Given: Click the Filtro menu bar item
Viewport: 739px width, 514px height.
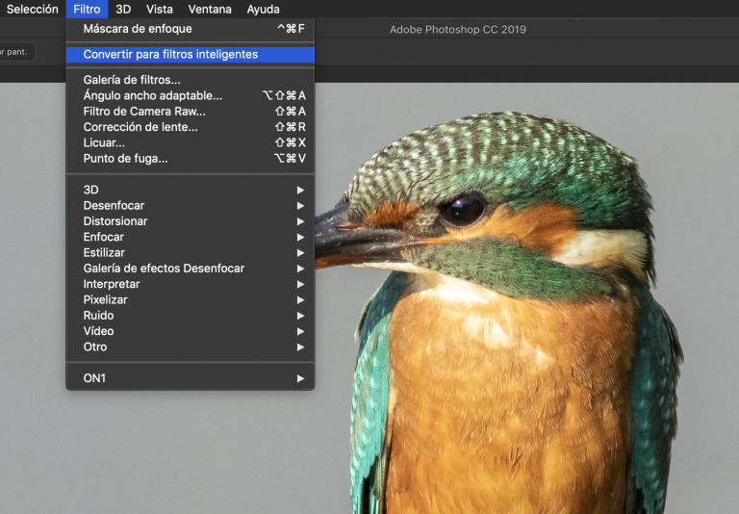Looking at the screenshot, I should point(88,10).
